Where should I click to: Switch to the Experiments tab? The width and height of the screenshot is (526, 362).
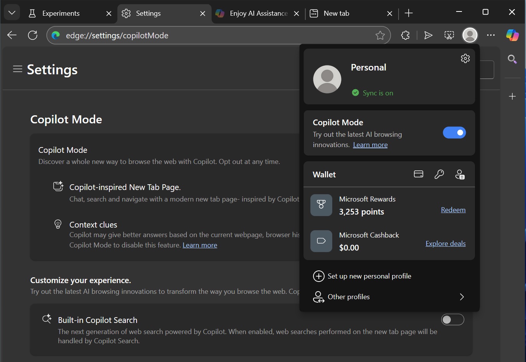click(61, 13)
